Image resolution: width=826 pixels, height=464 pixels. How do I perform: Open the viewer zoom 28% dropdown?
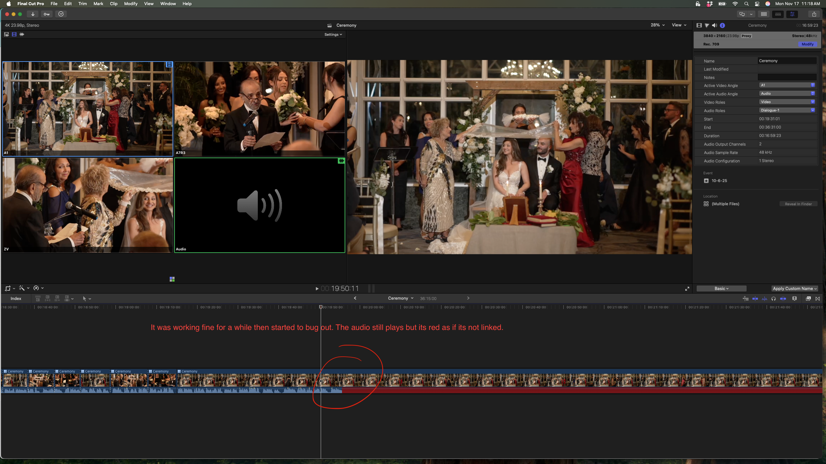pyautogui.click(x=658, y=25)
